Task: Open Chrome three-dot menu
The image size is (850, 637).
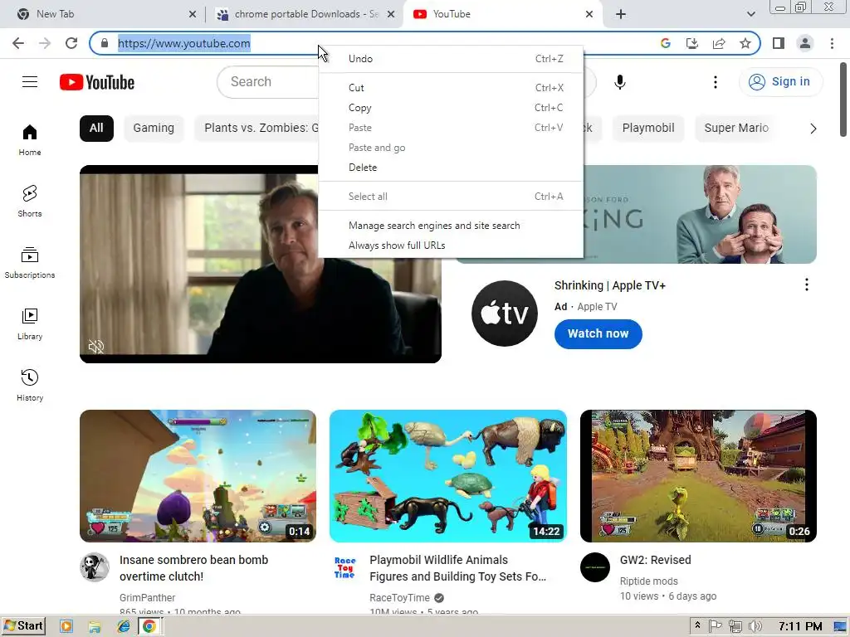Action: click(x=832, y=43)
